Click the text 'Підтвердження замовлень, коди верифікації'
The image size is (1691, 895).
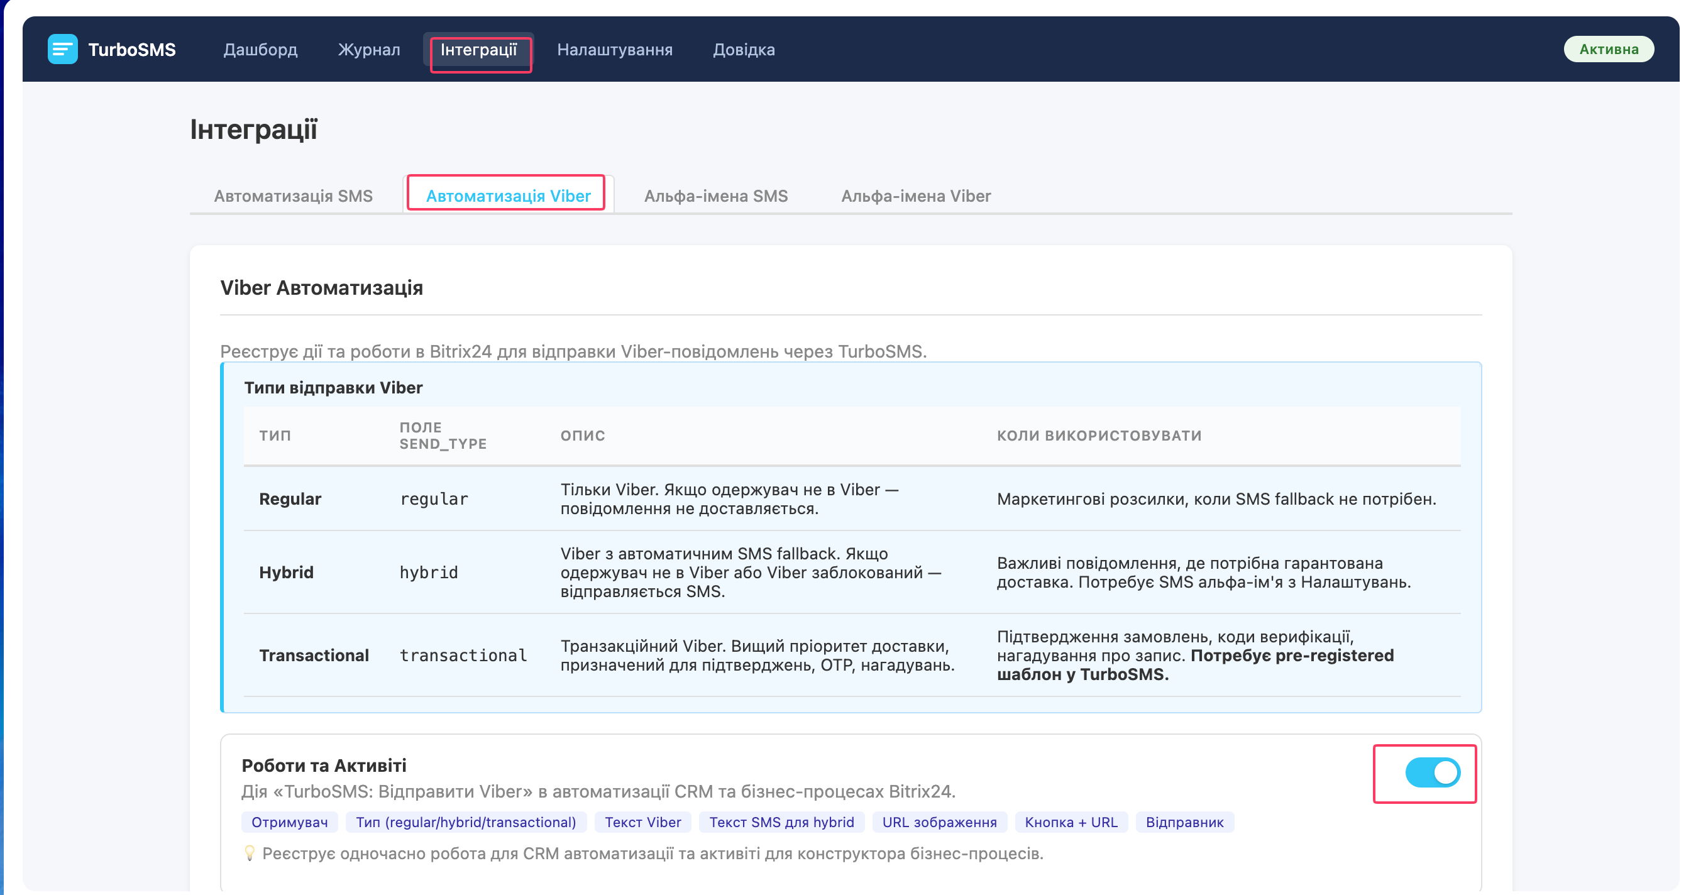[x=1196, y=655]
